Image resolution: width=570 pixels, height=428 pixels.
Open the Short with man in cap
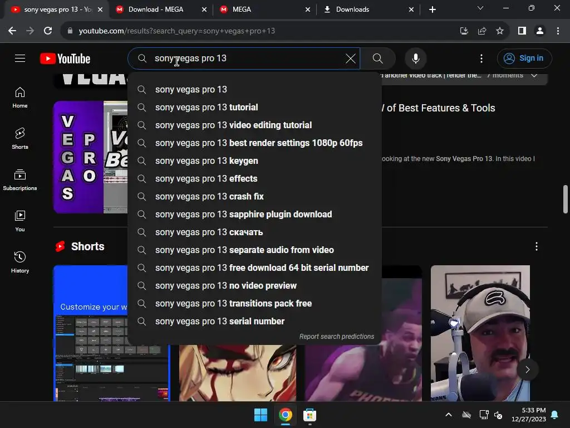pos(480,333)
